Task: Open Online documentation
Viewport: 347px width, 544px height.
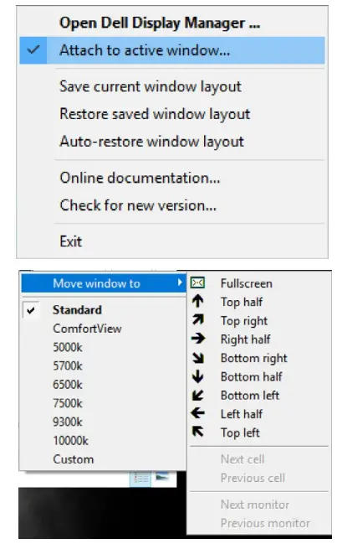Action: tap(140, 178)
